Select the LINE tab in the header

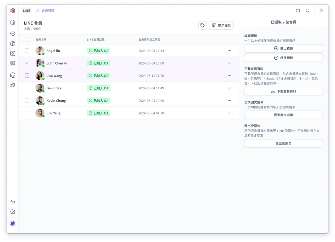(26, 10)
